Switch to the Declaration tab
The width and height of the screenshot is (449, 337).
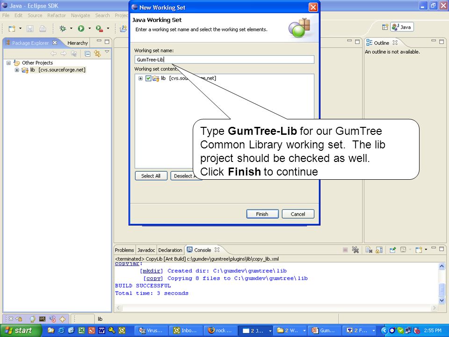[x=170, y=250]
